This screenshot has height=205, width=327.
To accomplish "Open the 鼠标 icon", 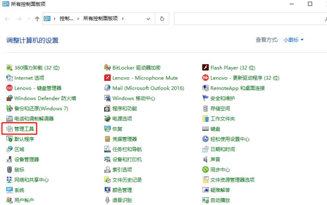I will point(9,169).
